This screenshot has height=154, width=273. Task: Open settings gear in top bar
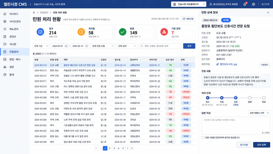pyautogui.click(x=254, y=4)
